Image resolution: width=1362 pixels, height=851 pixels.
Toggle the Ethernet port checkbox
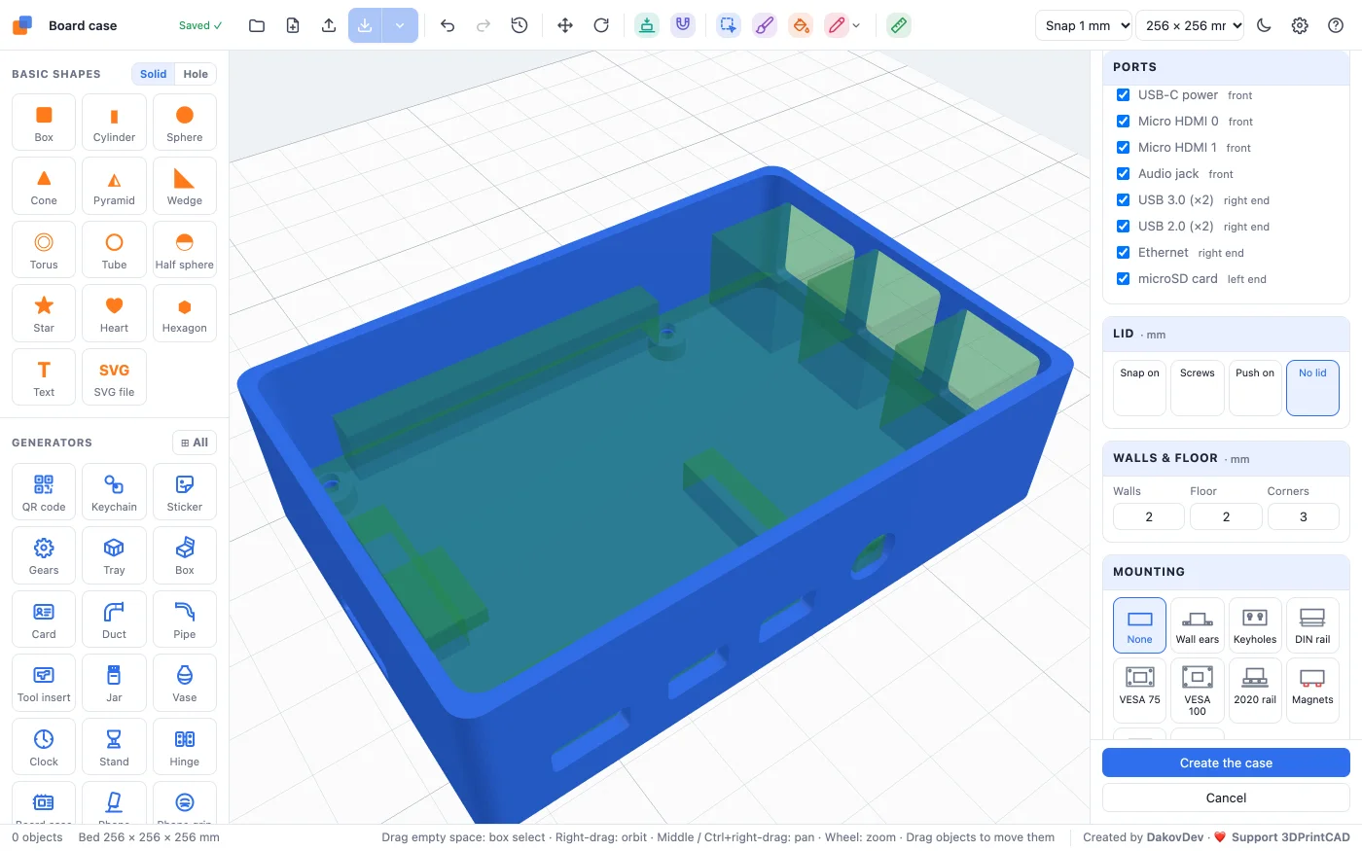click(1123, 252)
